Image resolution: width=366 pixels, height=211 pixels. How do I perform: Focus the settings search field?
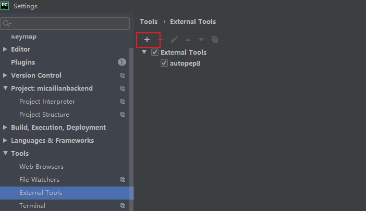click(65, 23)
